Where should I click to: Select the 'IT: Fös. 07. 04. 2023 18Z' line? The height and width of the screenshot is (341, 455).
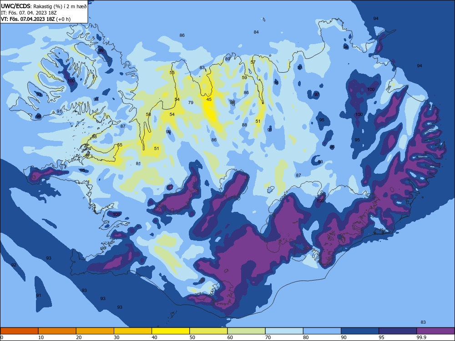coord(29,13)
